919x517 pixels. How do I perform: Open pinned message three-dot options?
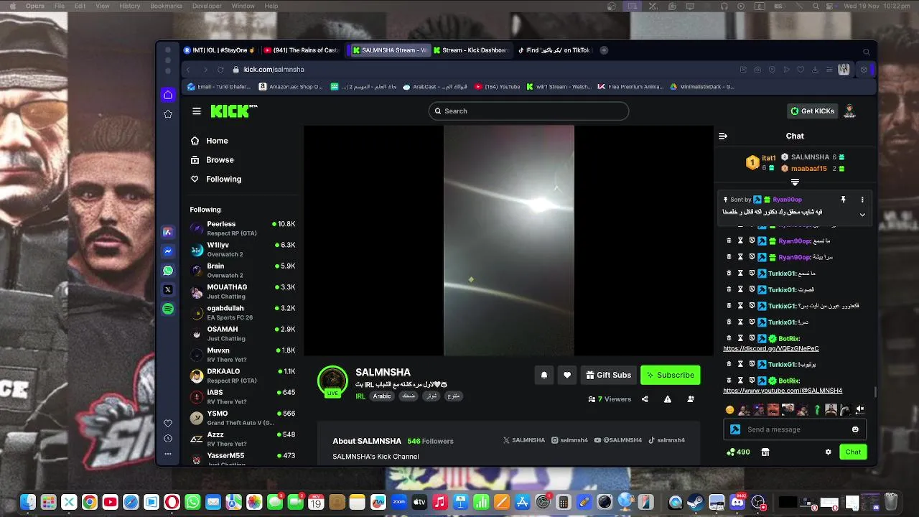(862, 200)
